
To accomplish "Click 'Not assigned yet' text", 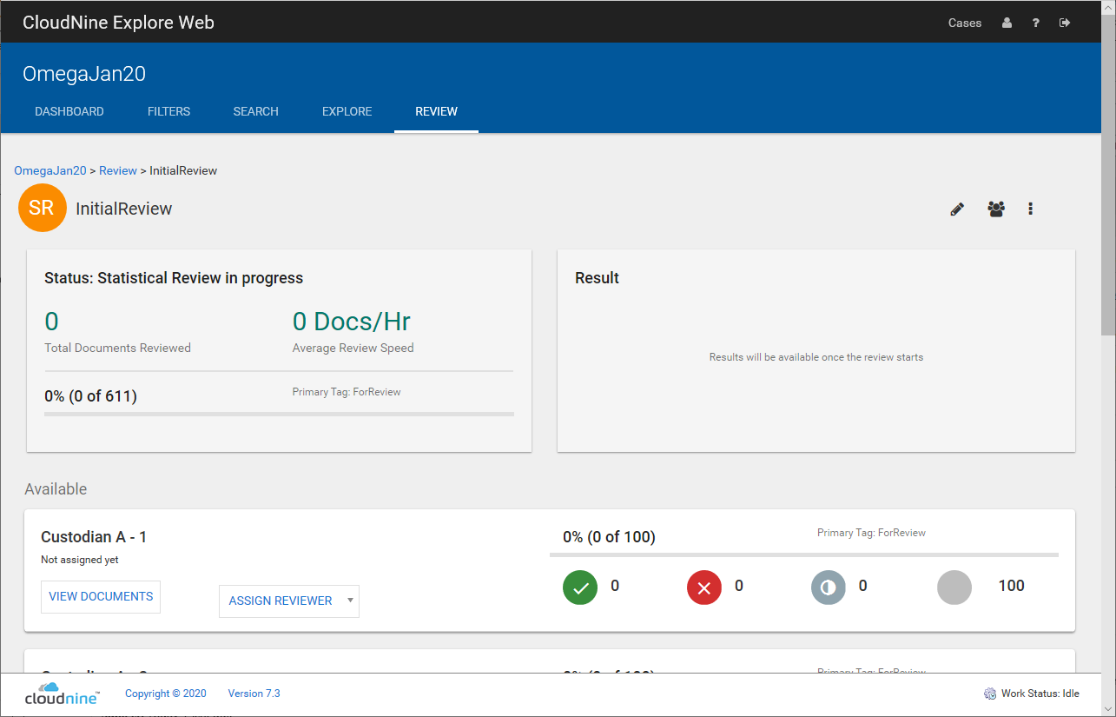I will (80, 560).
